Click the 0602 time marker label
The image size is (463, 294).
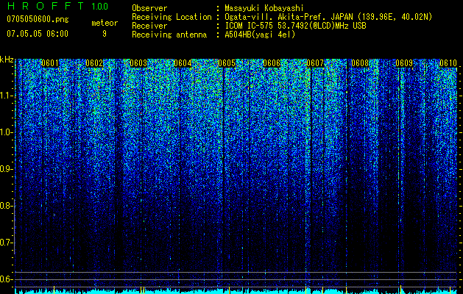click(94, 63)
